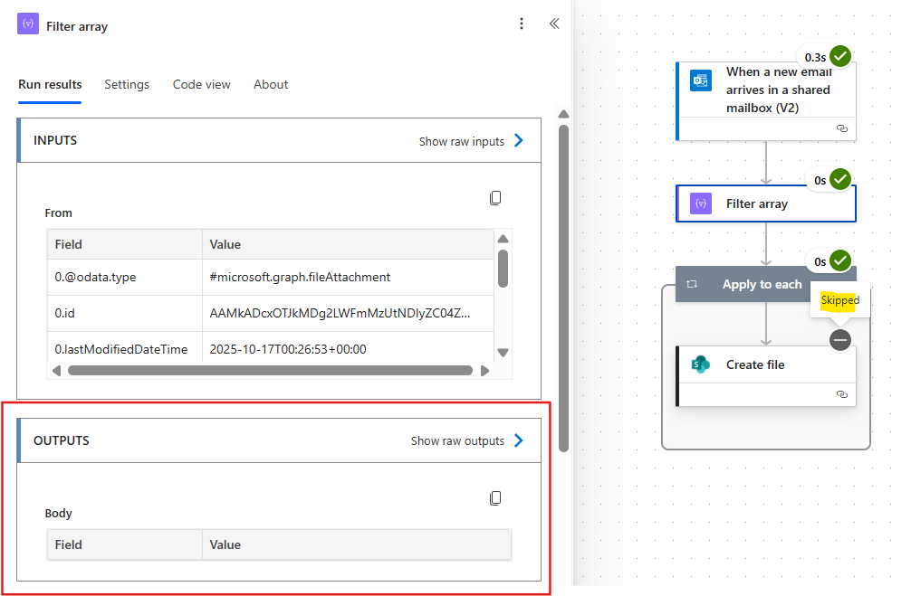Click the clone icon on the Filter array card
Viewport: 911px width, 596px height.
point(842,128)
